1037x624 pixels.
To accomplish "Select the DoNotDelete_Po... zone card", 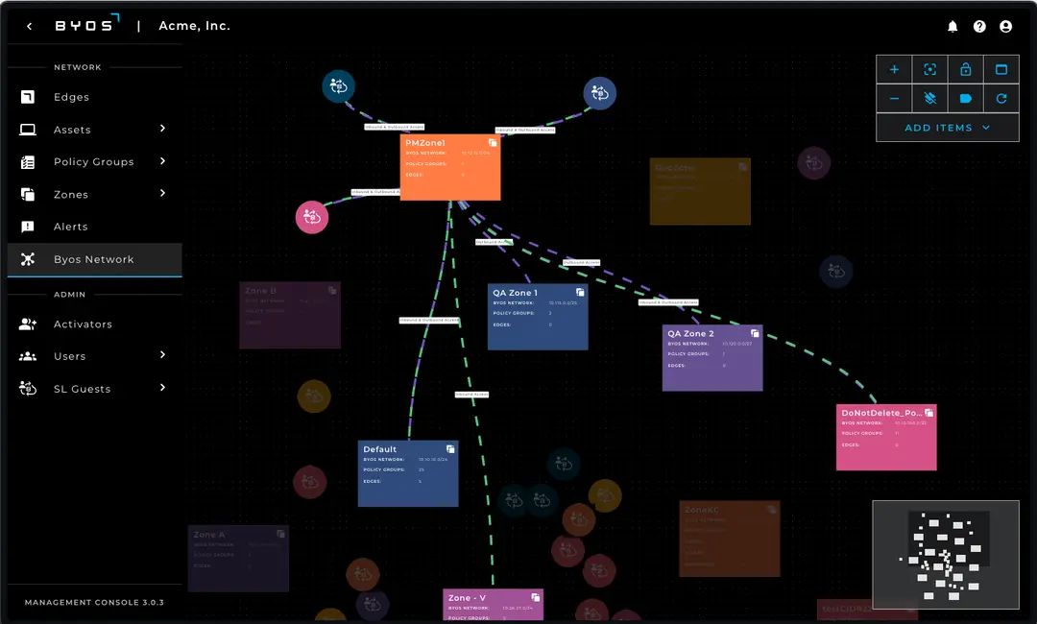I will click(x=886, y=438).
